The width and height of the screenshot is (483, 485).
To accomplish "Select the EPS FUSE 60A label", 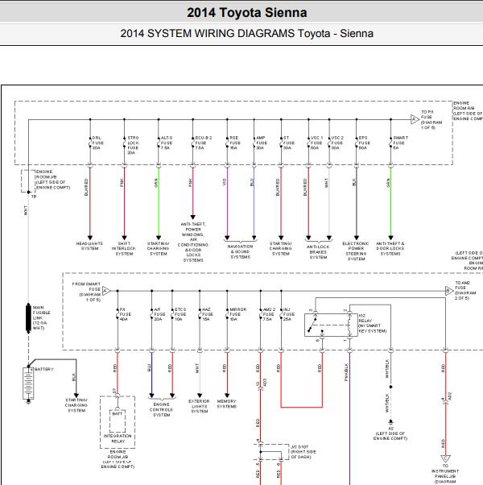I will [x=364, y=143].
